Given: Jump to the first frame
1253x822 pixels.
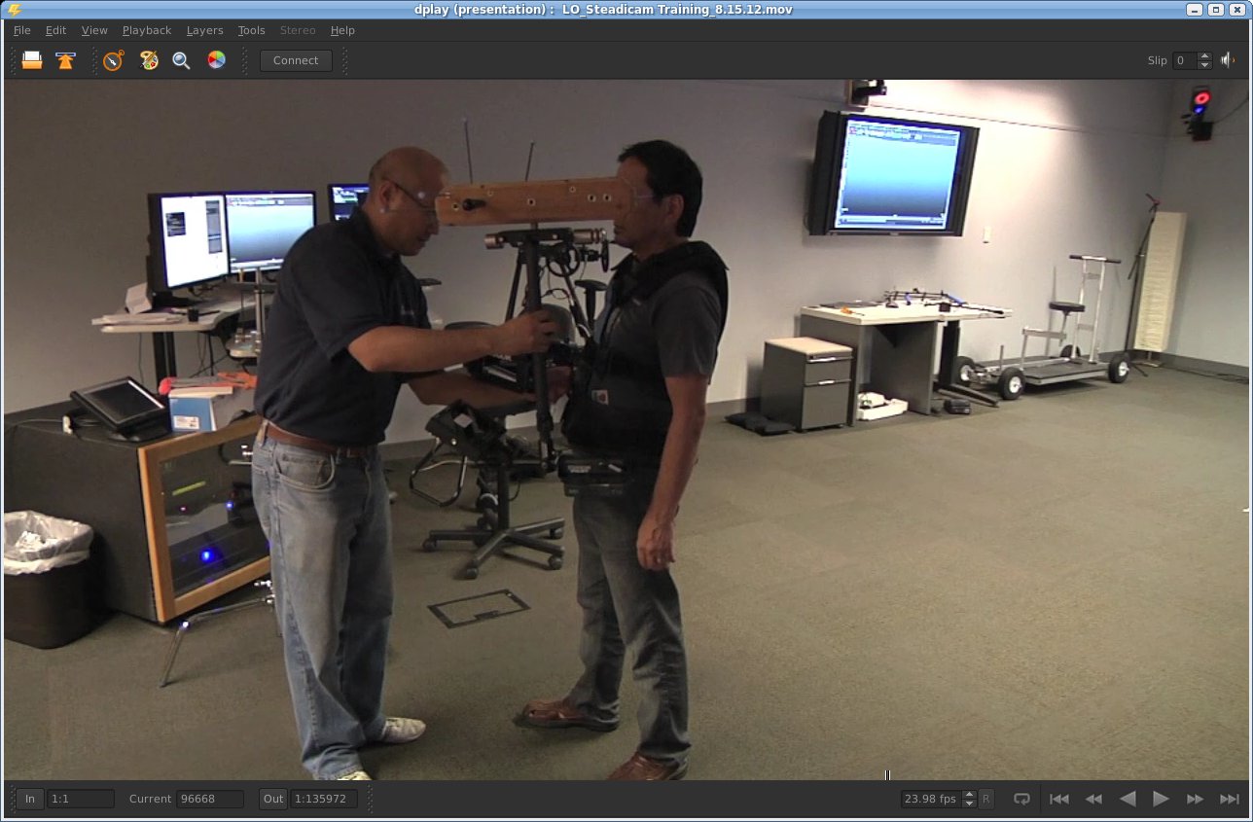Looking at the screenshot, I should pos(1059,799).
